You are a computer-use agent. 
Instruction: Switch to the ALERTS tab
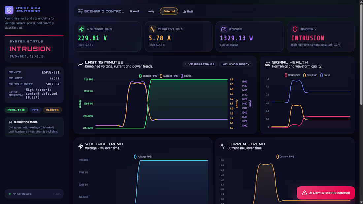[52, 110]
